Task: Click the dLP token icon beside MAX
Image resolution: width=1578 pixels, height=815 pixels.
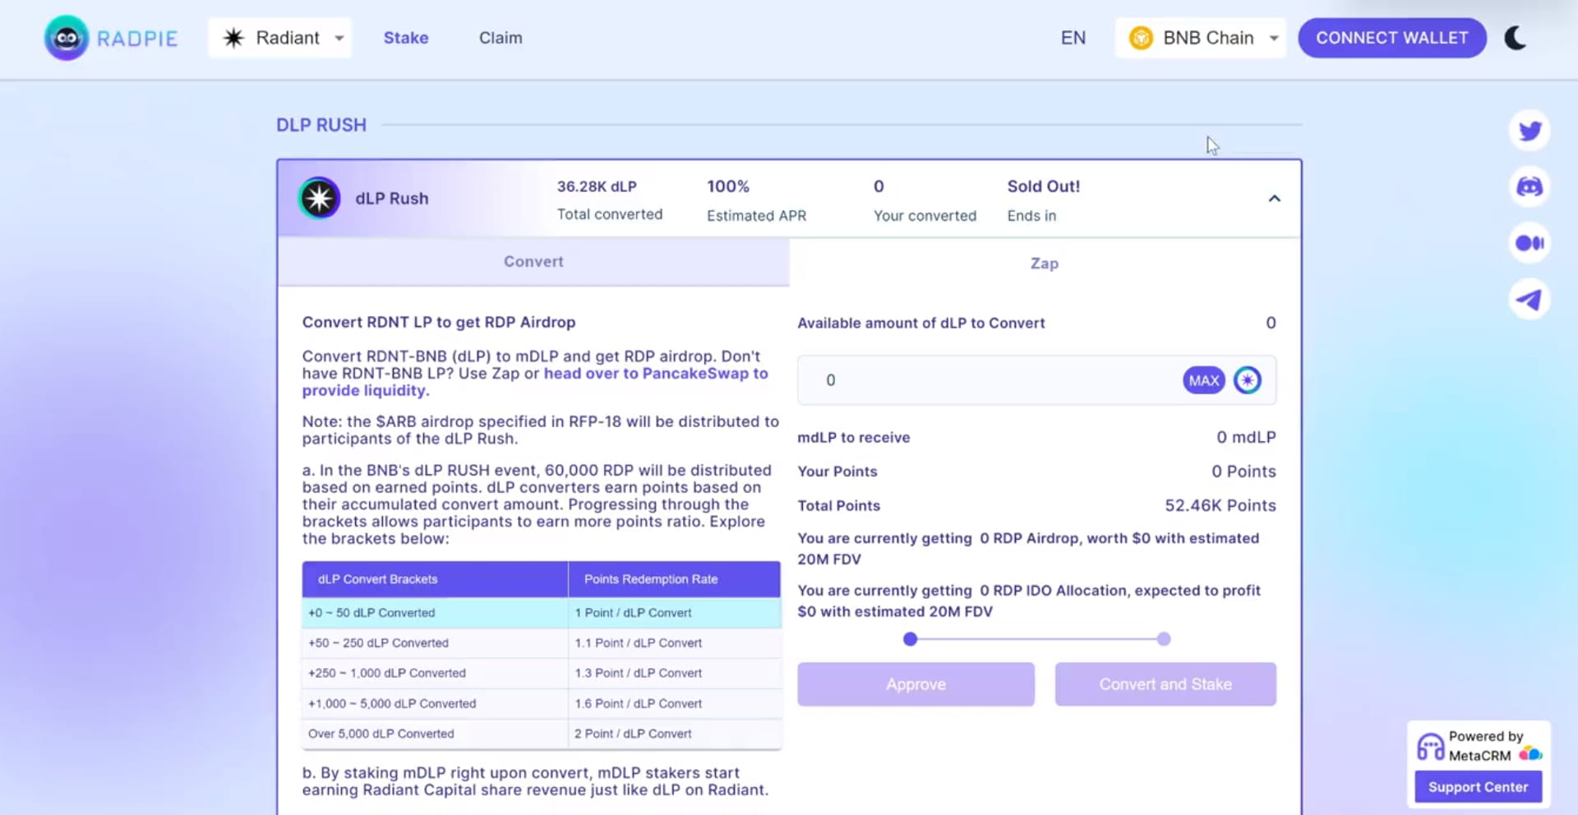Action: pyautogui.click(x=1247, y=380)
